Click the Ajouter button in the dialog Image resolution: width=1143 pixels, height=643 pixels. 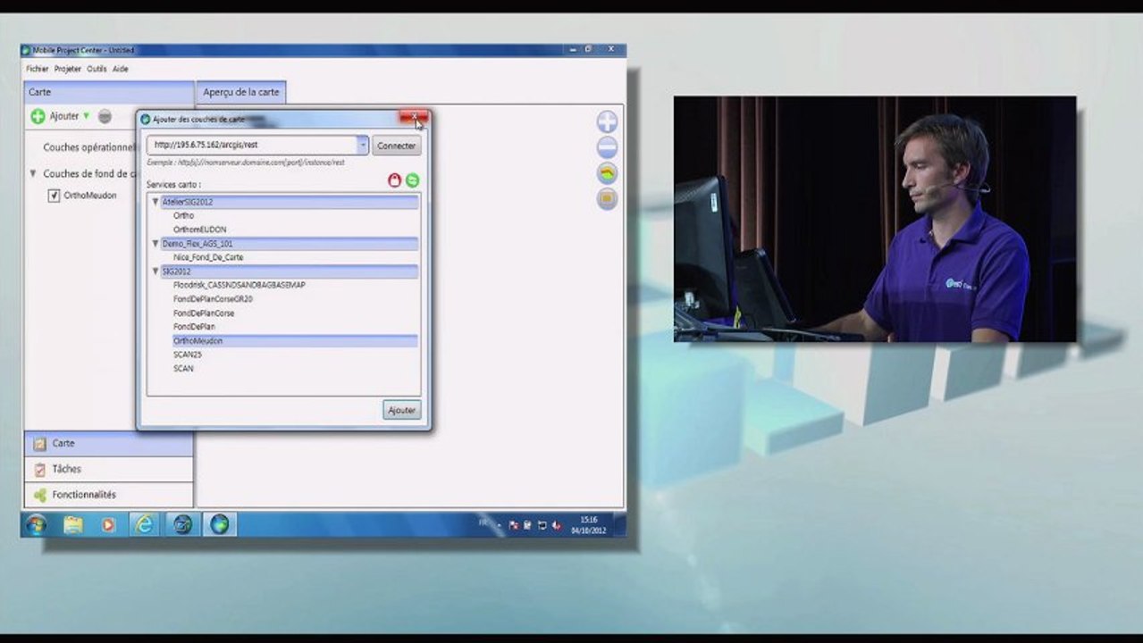[401, 410]
